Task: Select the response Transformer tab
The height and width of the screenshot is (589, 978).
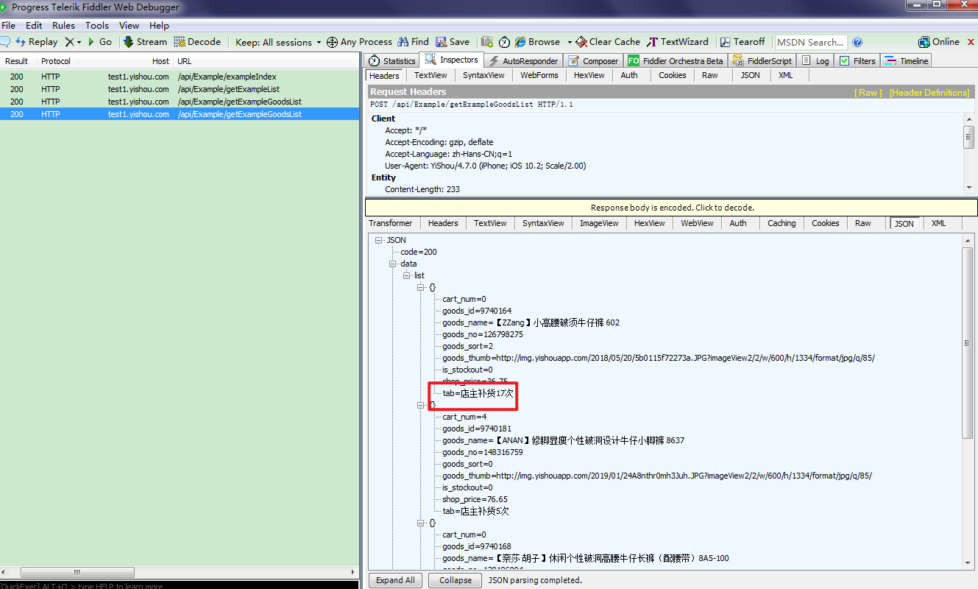Action: point(391,223)
